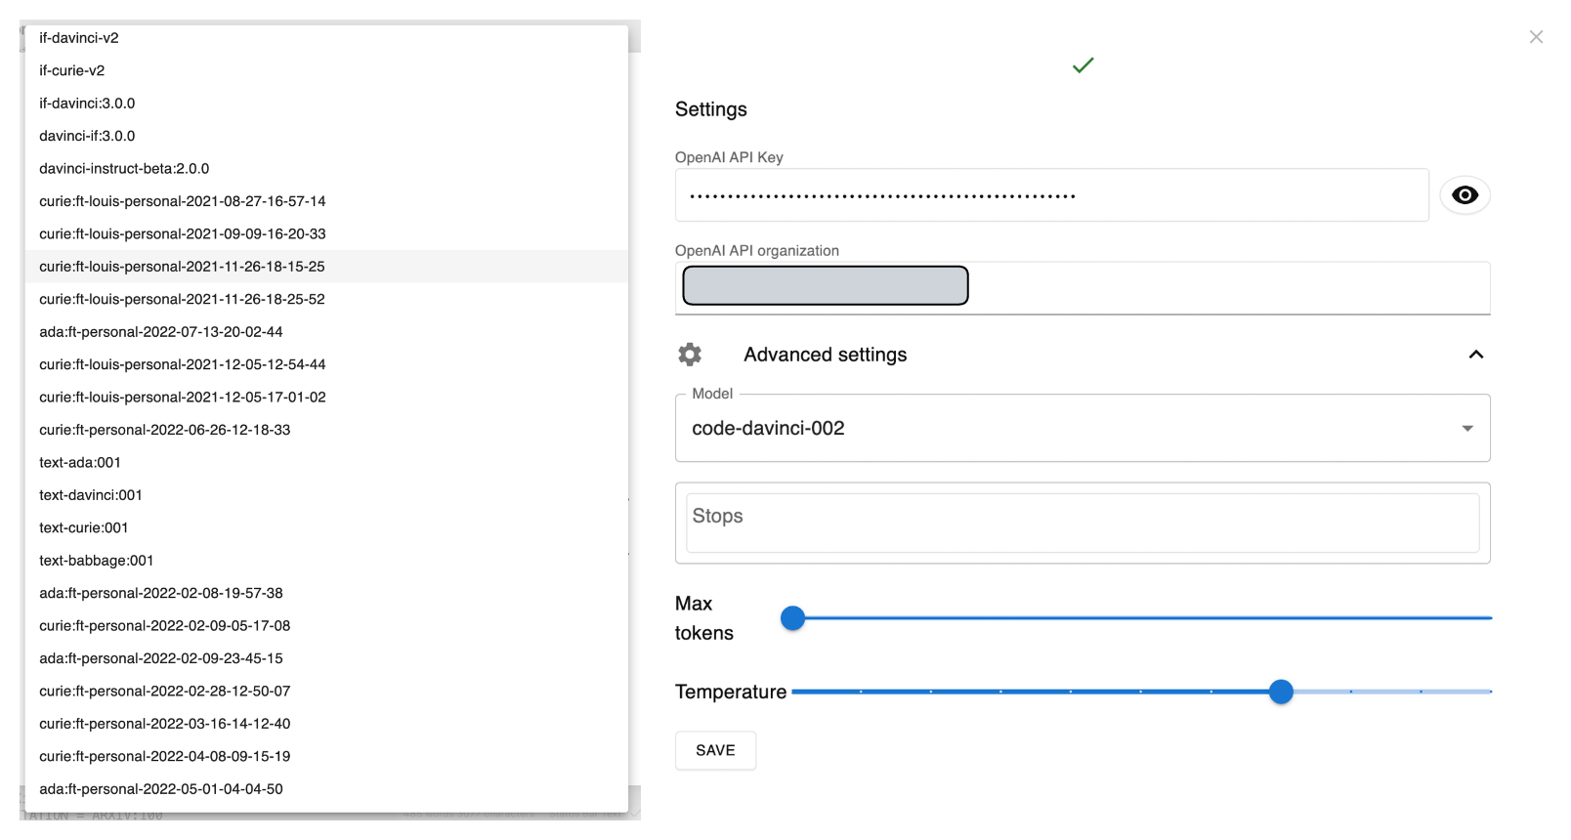Image resolution: width=1571 pixels, height=840 pixels.
Task: Click the green checkmark icon
Action: point(1083,65)
